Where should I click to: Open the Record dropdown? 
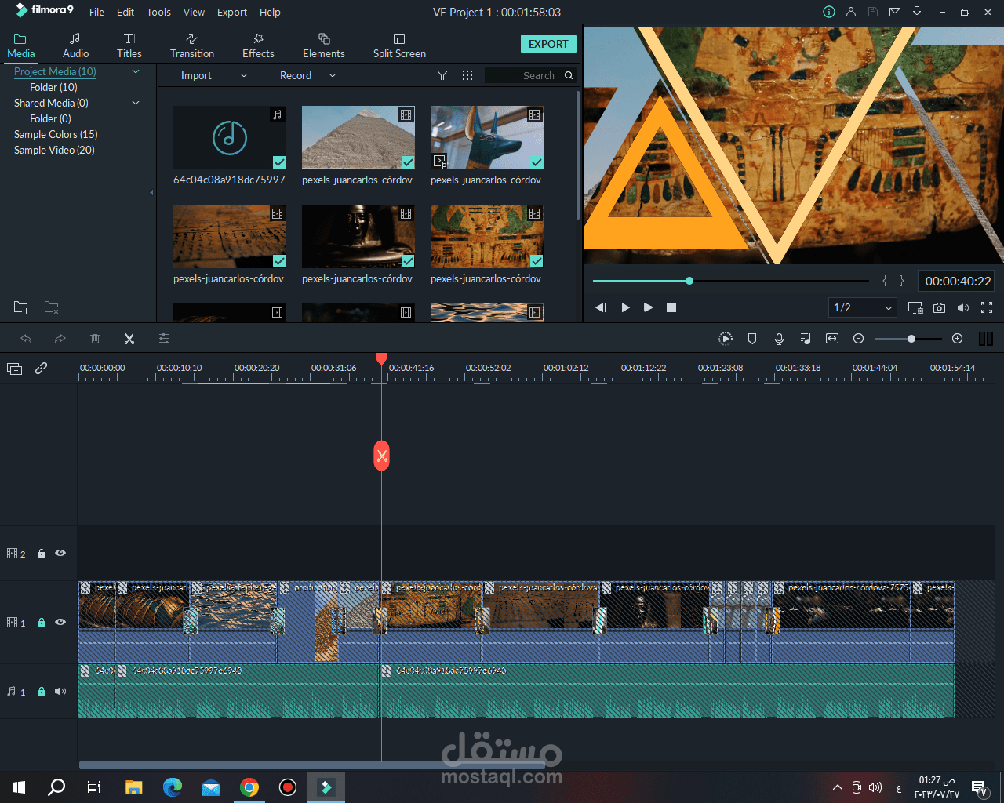[x=307, y=75]
